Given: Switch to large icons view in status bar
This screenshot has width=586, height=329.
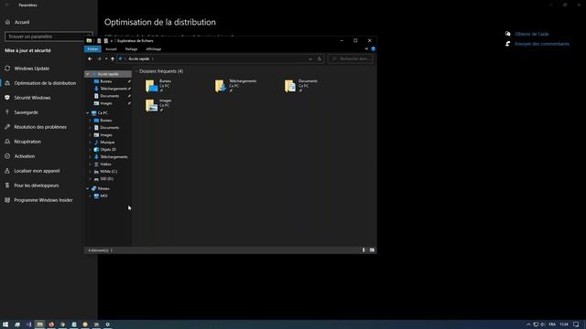Looking at the screenshot, I should coord(372,250).
